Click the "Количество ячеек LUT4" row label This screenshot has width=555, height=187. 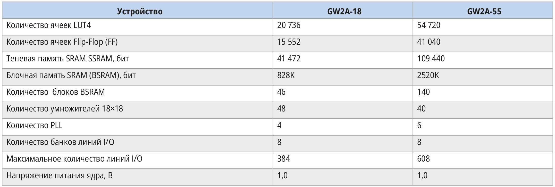click(49, 25)
